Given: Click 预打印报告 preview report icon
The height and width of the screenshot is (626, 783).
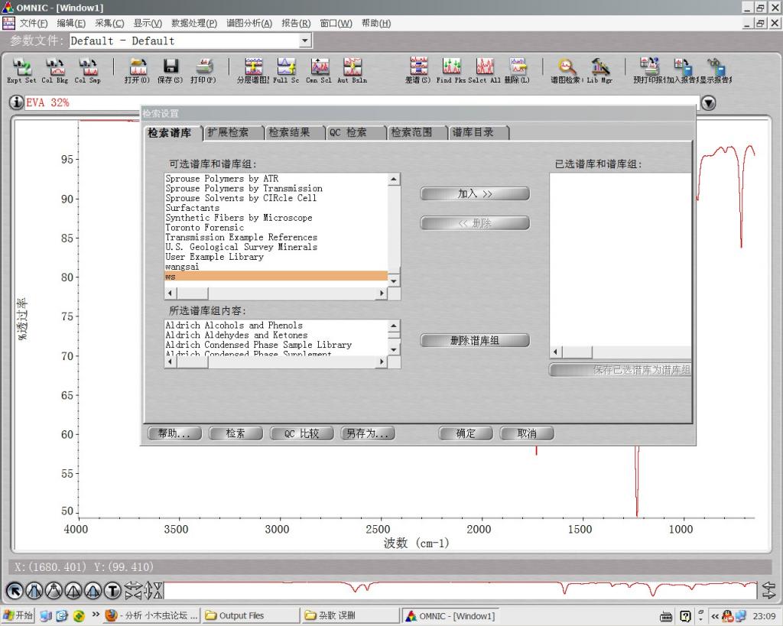Looking at the screenshot, I should tap(649, 70).
